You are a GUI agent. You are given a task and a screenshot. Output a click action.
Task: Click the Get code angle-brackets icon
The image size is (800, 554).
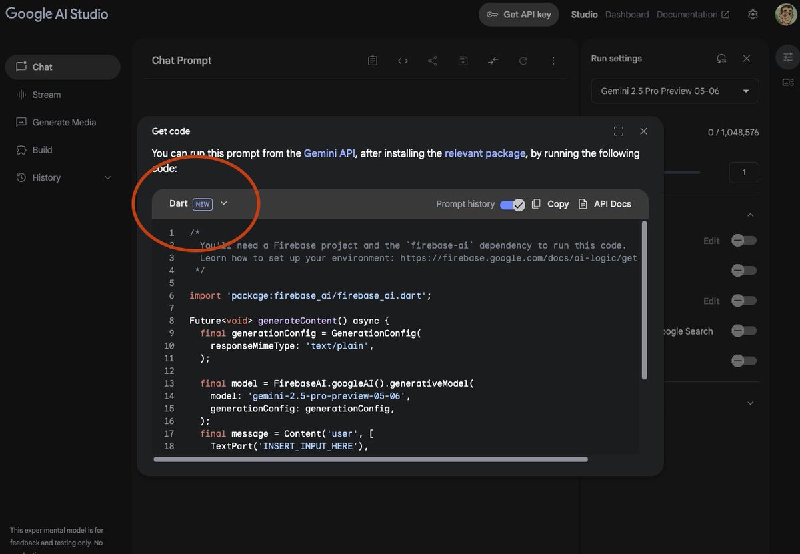tap(403, 61)
